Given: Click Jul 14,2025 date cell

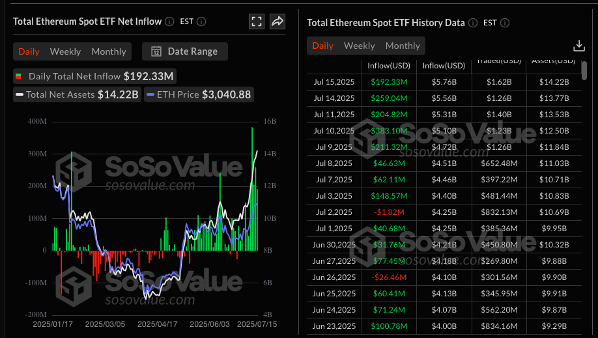Looking at the screenshot, I should [334, 98].
